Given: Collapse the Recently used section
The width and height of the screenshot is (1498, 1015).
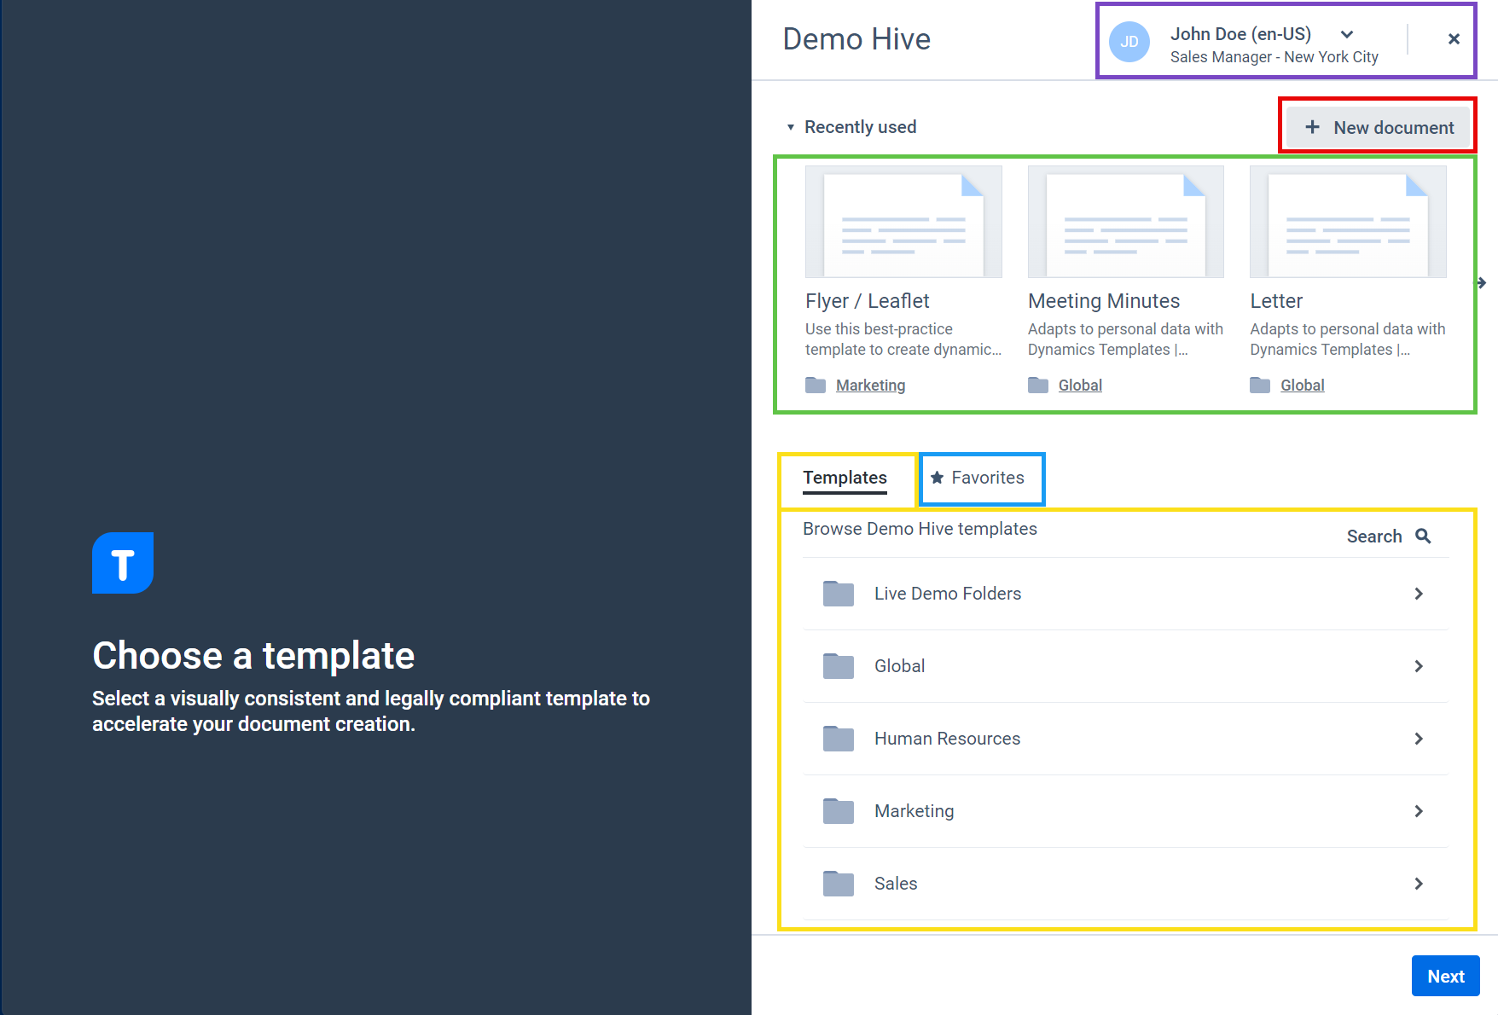Looking at the screenshot, I should pyautogui.click(x=790, y=126).
